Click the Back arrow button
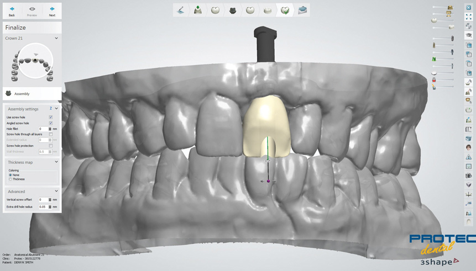 [12, 10]
